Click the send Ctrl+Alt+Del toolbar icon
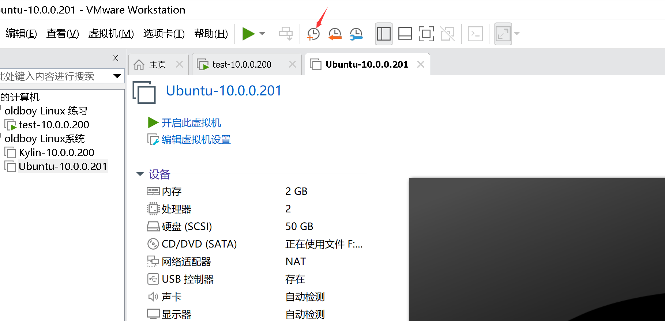Viewport: 665px width, 321px height. pyautogui.click(x=286, y=34)
